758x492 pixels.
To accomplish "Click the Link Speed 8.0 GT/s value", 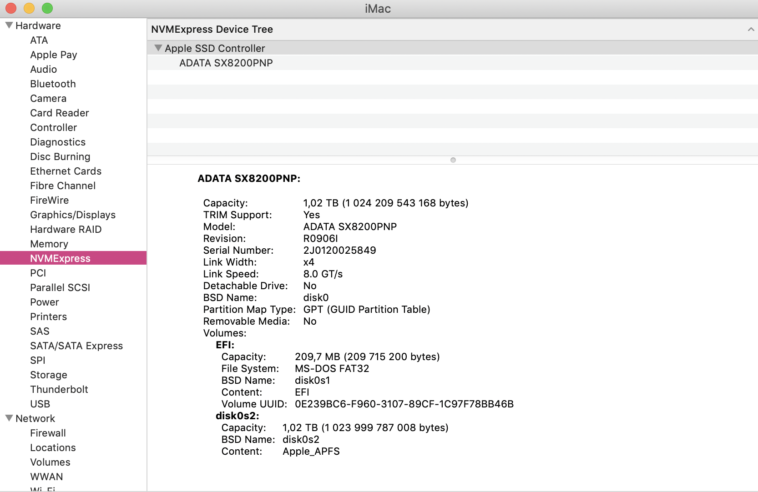I will pyautogui.click(x=323, y=274).
